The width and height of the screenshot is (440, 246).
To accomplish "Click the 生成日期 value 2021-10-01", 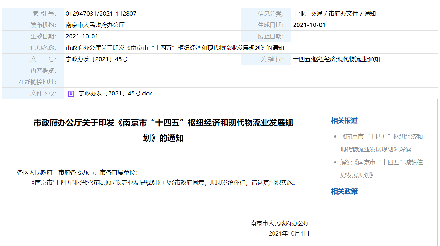I will click(x=309, y=25).
